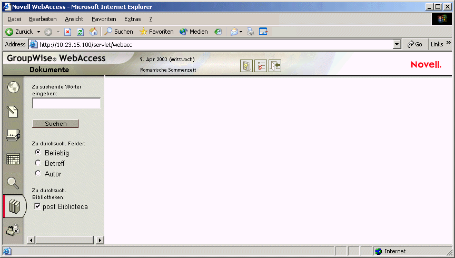Open the Calendar grid icon in sidebar

[x=13, y=159]
